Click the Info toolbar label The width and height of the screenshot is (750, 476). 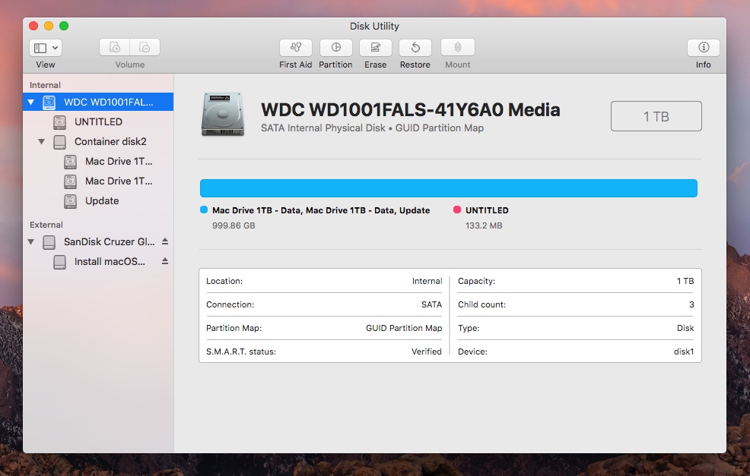coord(703,65)
